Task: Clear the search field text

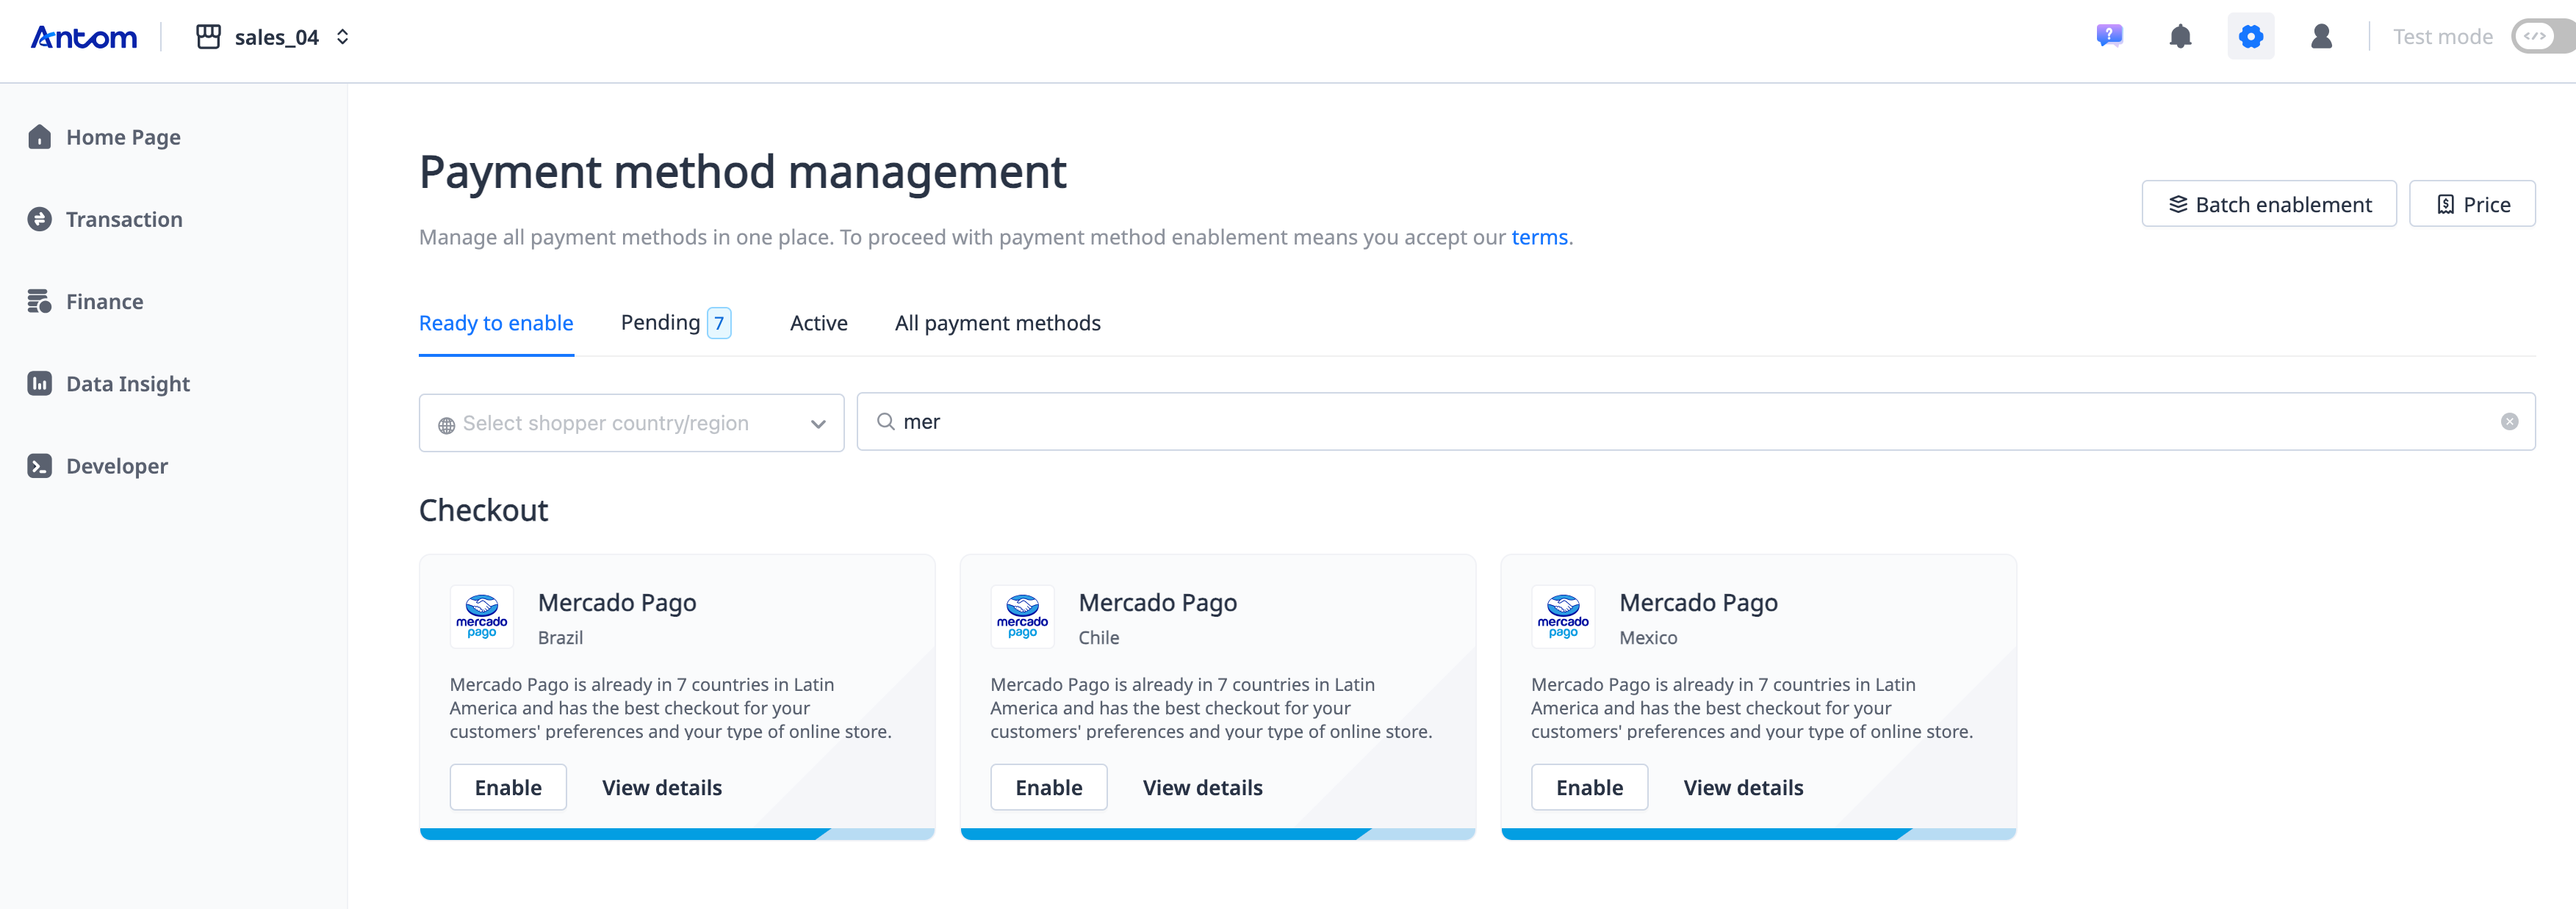Action: [x=2509, y=421]
